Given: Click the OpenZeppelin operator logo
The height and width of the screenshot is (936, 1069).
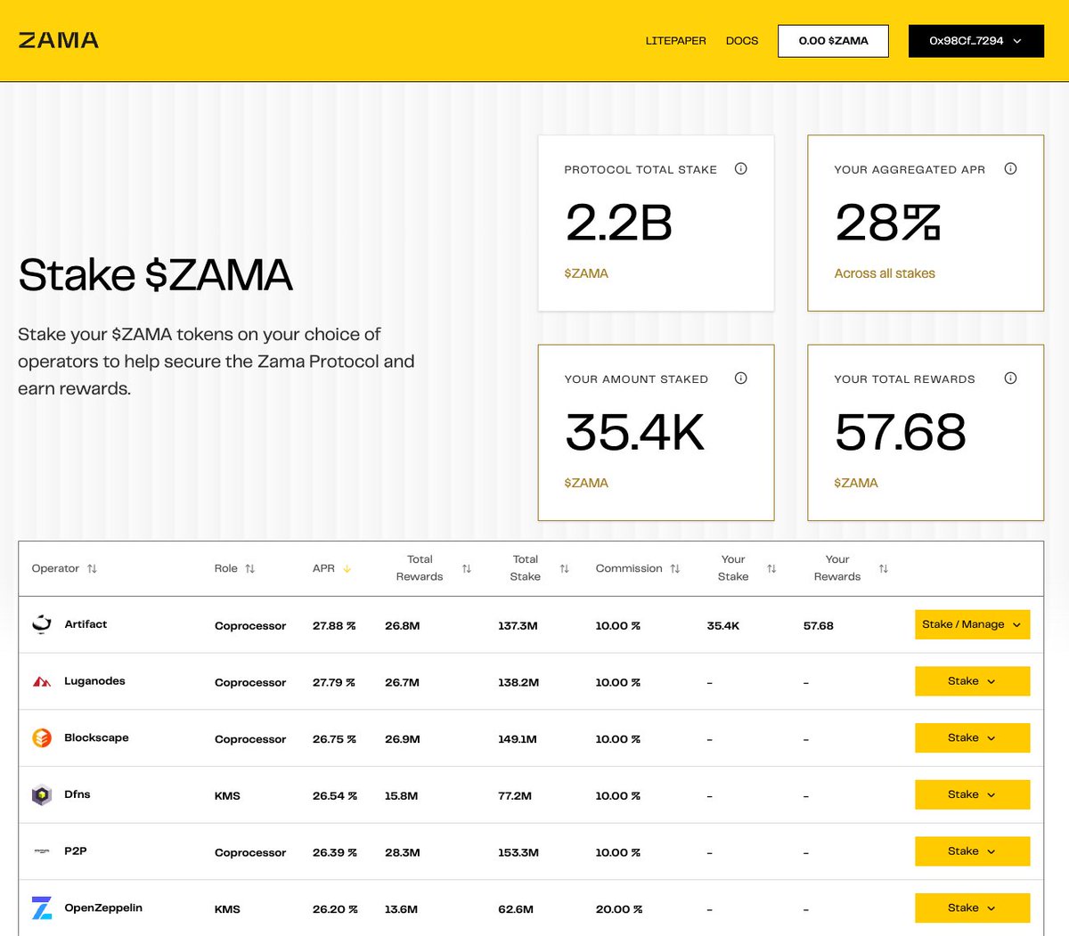Looking at the screenshot, I should (42, 908).
